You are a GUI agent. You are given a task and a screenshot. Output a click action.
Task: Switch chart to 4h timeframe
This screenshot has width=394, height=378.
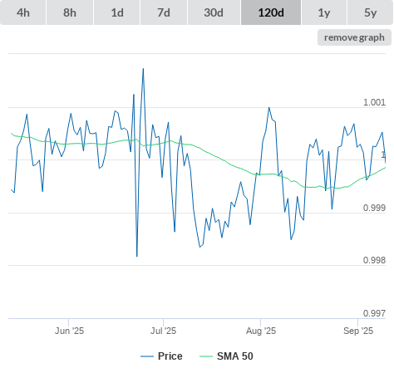coord(23,12)
